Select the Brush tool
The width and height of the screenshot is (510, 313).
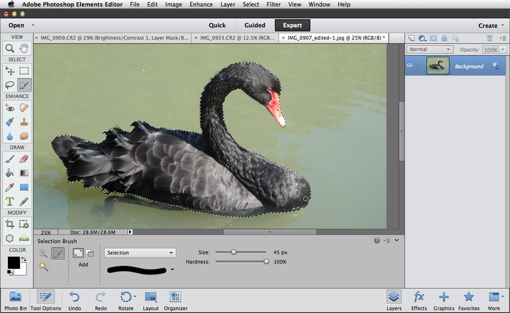pyautogui.click(x=10, y=158)
